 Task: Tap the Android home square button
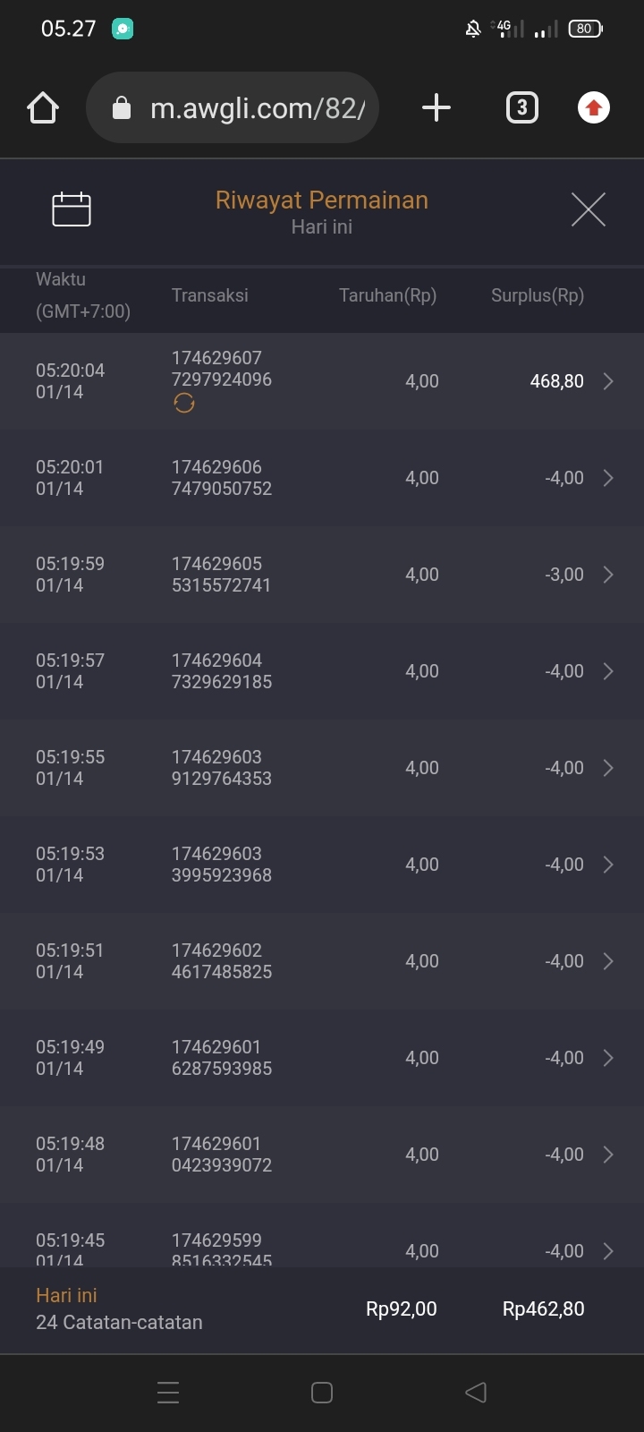pos(322,1393)
